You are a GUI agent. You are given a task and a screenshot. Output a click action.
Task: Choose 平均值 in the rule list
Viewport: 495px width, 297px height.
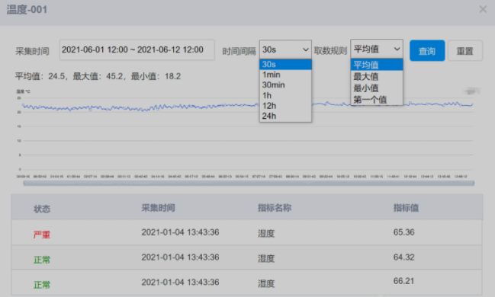[377, 65]
